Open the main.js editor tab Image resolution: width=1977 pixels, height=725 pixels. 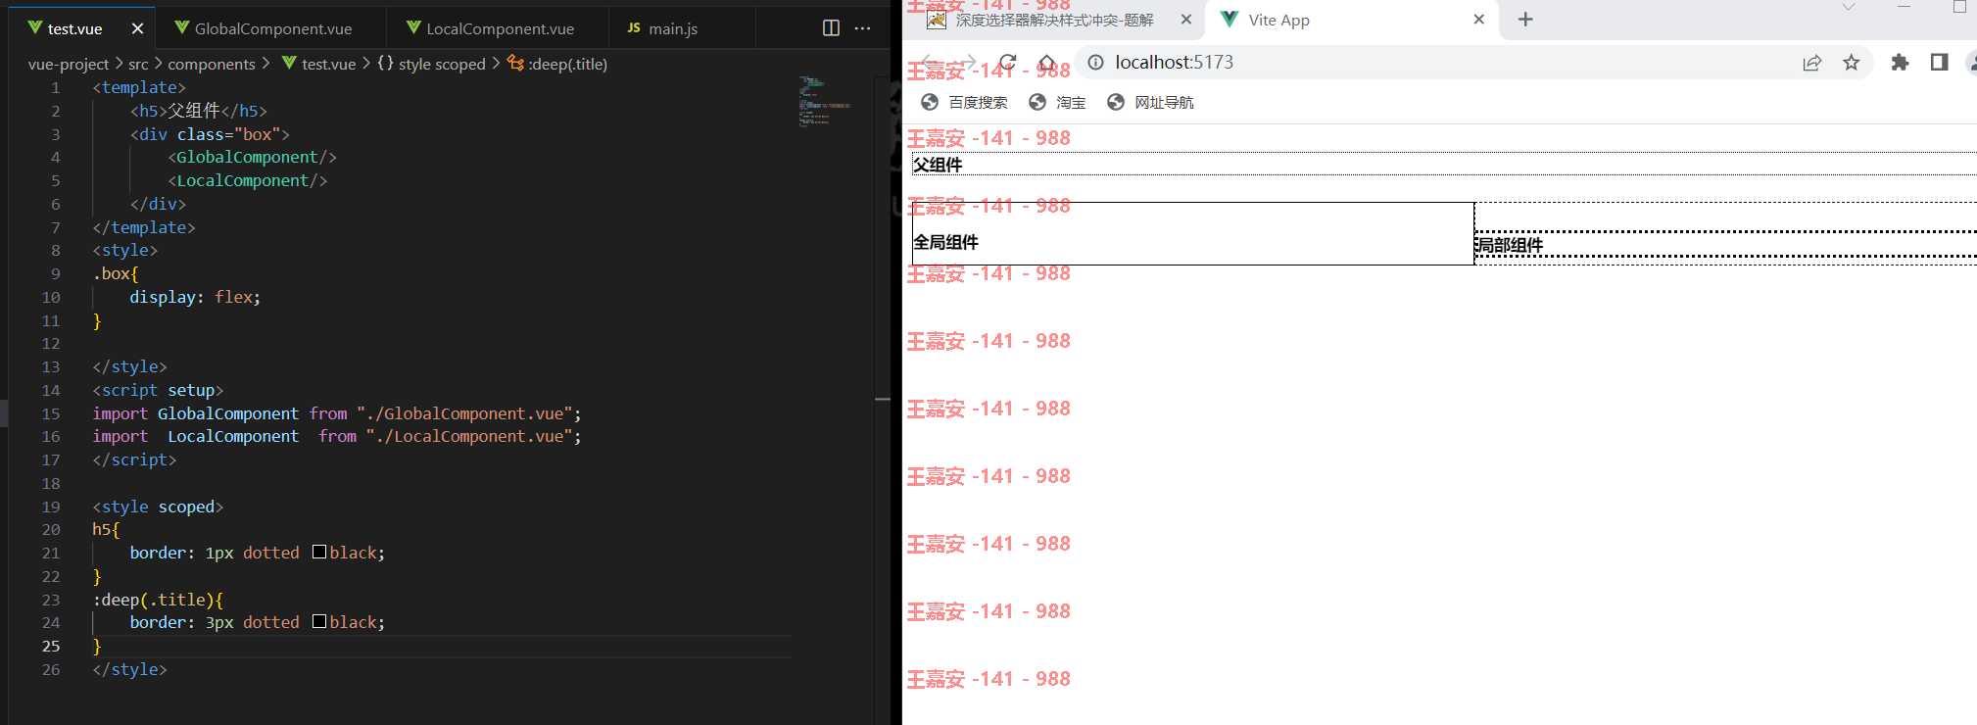(x=673, y=28)
